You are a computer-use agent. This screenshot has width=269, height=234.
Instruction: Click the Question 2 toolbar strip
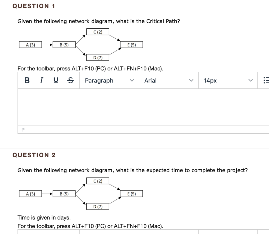[131, 232]
